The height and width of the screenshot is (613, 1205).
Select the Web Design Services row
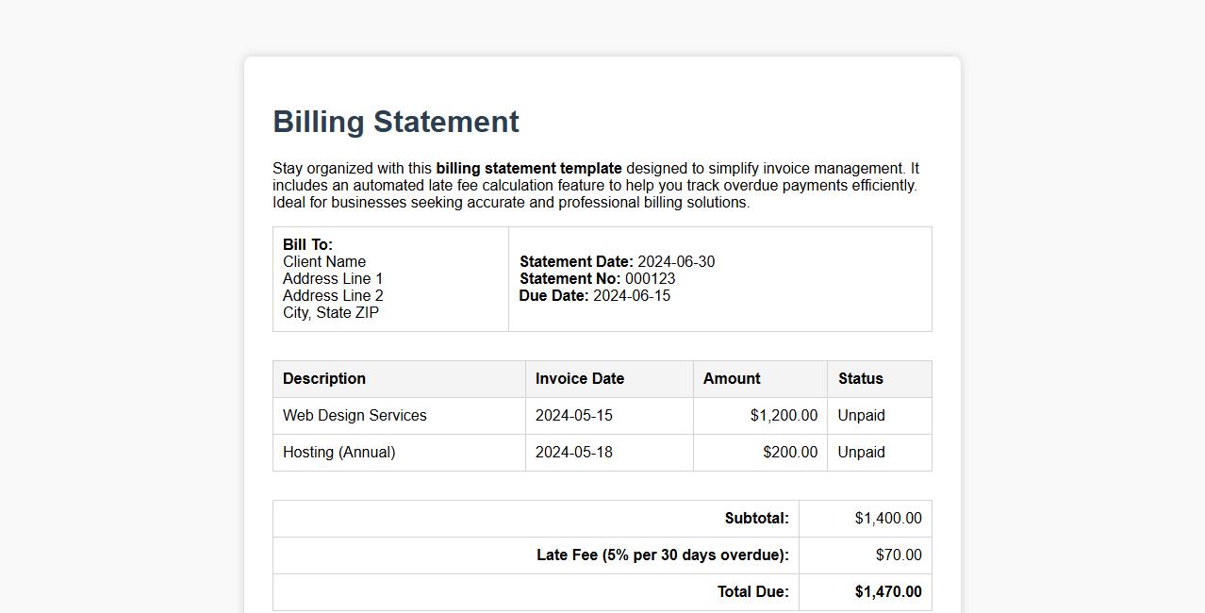(355, 415)
